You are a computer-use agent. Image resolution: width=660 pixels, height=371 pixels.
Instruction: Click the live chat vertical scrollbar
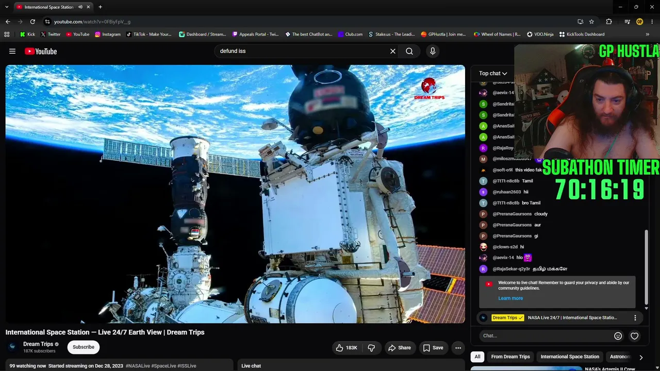click(646, 268)
